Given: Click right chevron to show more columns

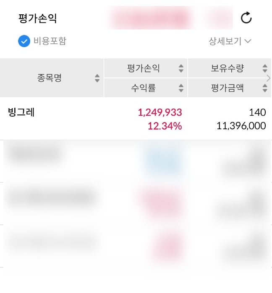Looking at the screenshot, I should point(269,78).
